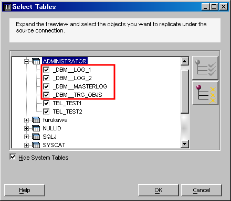Image resolution: width=231 pixels, height=201 pixels.
Task: Expand the SYSCAT schema node
Action: tap(26, 145)
